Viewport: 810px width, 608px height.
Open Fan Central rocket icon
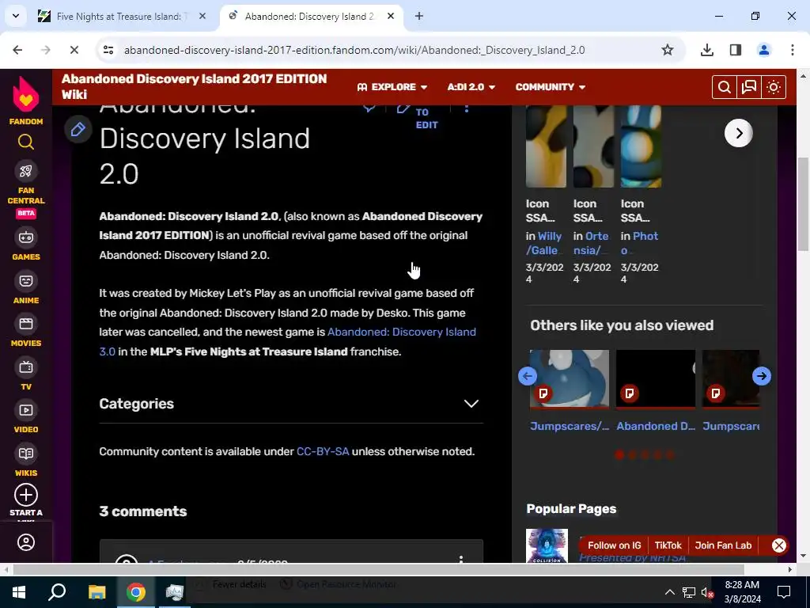point(26,171)
